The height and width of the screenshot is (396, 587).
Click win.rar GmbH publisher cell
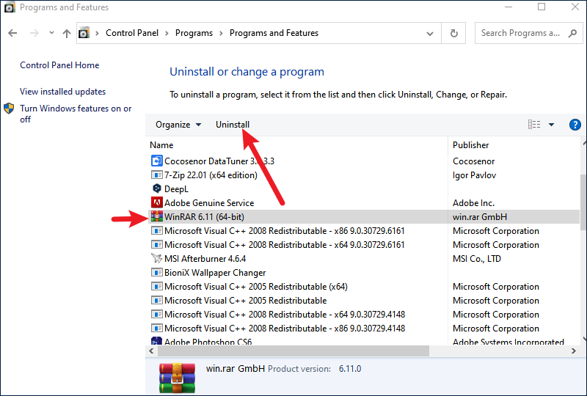tap(480, 217)
